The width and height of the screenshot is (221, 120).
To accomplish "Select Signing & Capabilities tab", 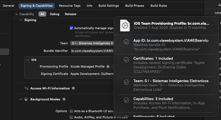I will tap(37, 6).
